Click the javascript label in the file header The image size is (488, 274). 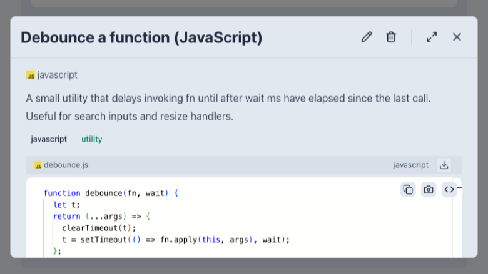[410, 165]
